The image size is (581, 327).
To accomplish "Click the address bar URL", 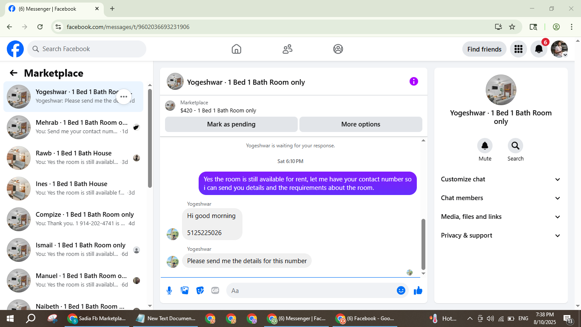I will point(128,27).
